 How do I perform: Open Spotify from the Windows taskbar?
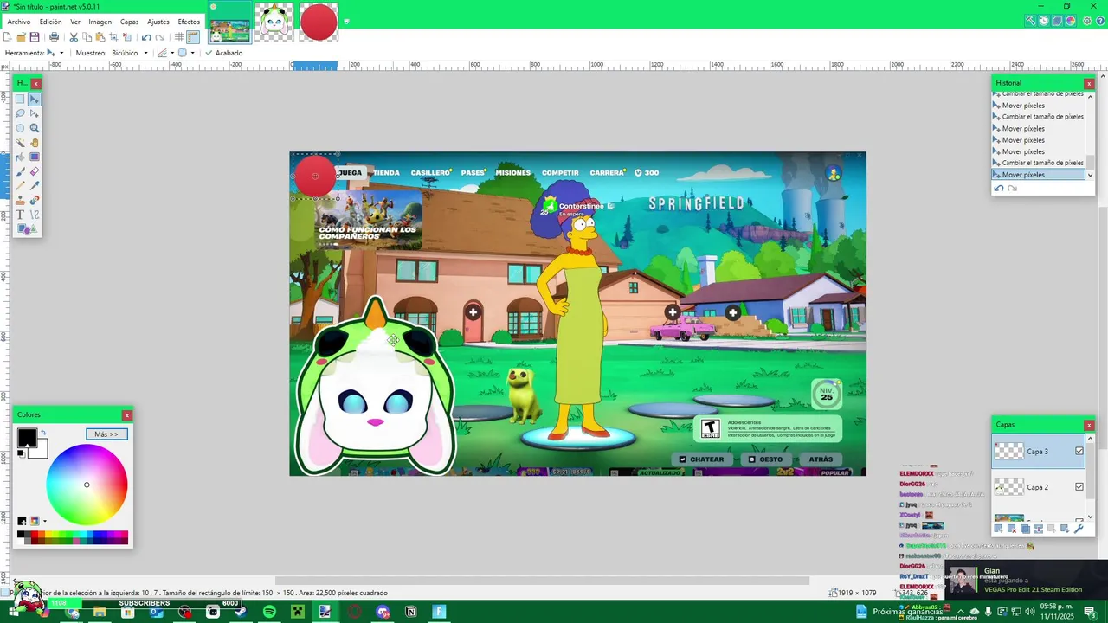click(269, 612)
